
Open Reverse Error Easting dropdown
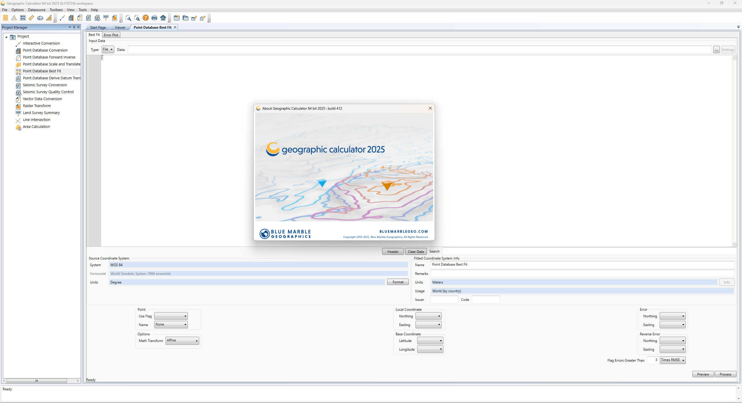pos(672,349)
